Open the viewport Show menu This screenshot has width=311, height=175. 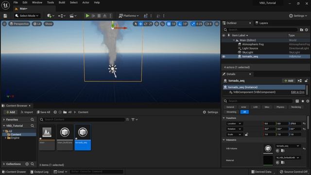tap(49, 24)
